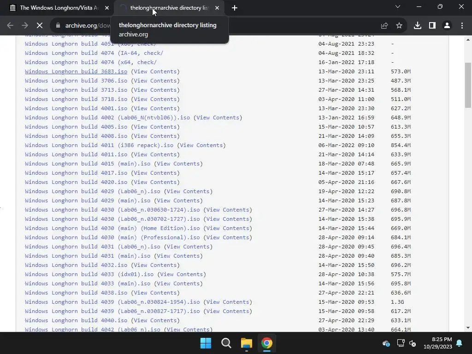Open build 4033 (idx01).iso link
This screenshot has width=472, height=354.
tap(89, 274)
